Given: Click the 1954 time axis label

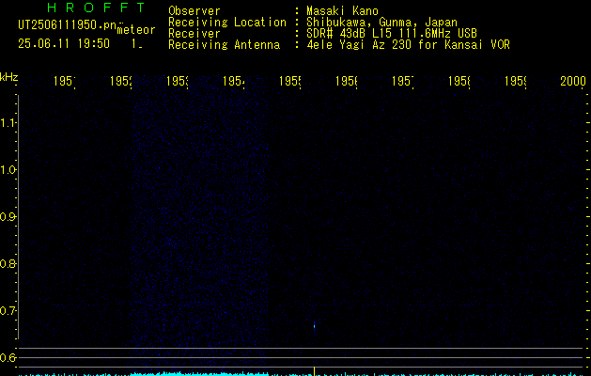Looking at the screenshot, I should pos(233,81).
